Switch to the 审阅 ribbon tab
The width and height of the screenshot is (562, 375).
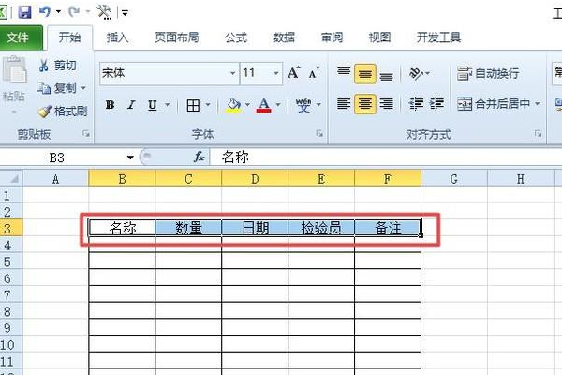point(332,37)
